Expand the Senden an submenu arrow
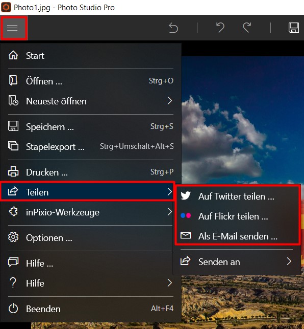This screenshot has height=329, width=304. click(x=289, y=261)
